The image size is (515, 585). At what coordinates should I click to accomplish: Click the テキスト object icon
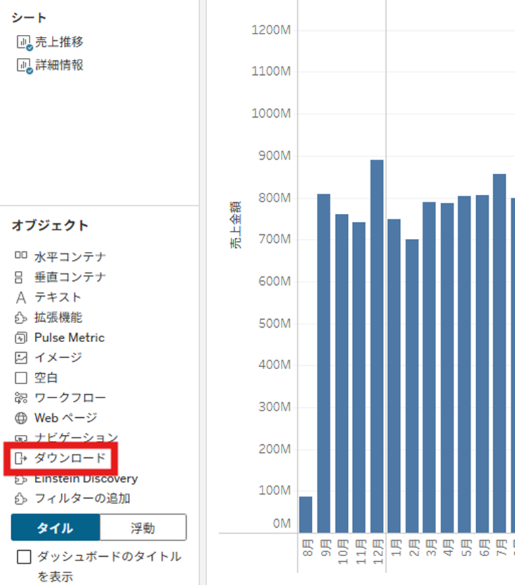coord(21,297)
